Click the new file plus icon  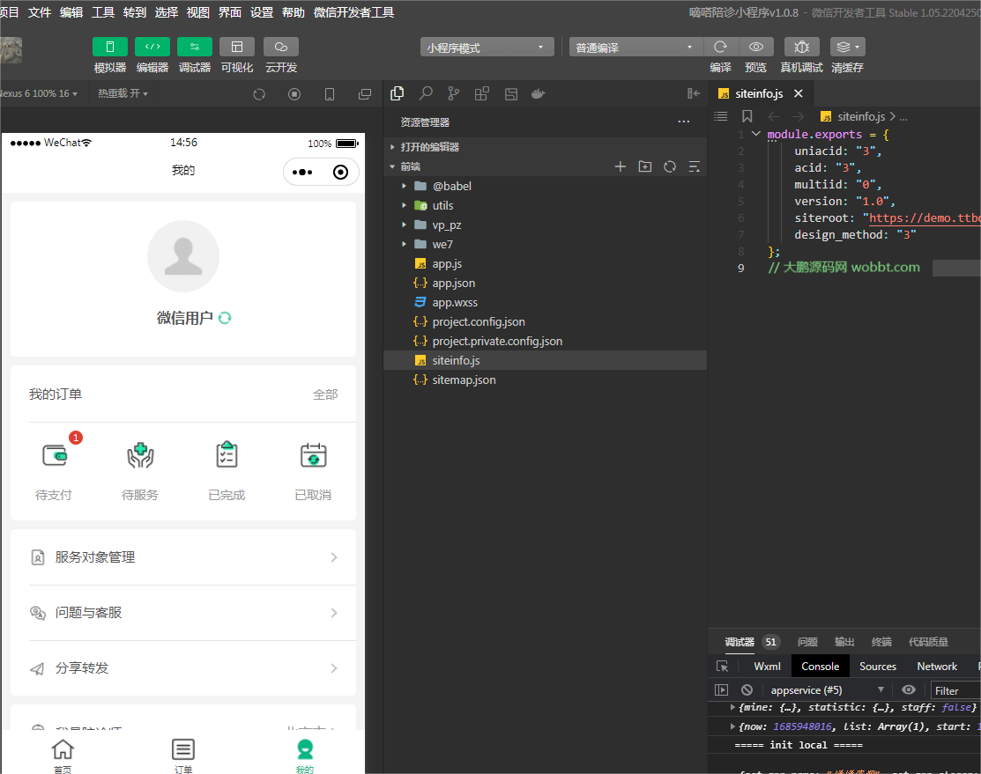click(620, 166)
